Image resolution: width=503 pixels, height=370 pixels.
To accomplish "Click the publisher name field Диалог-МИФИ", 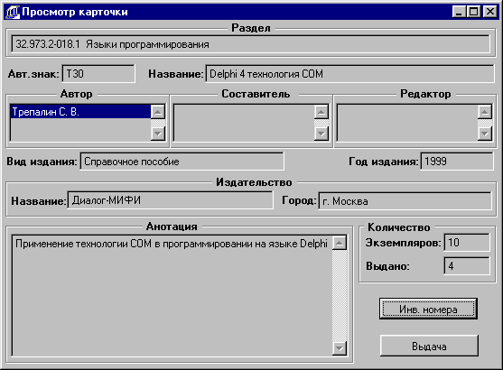I will click(x=171, y=200).
